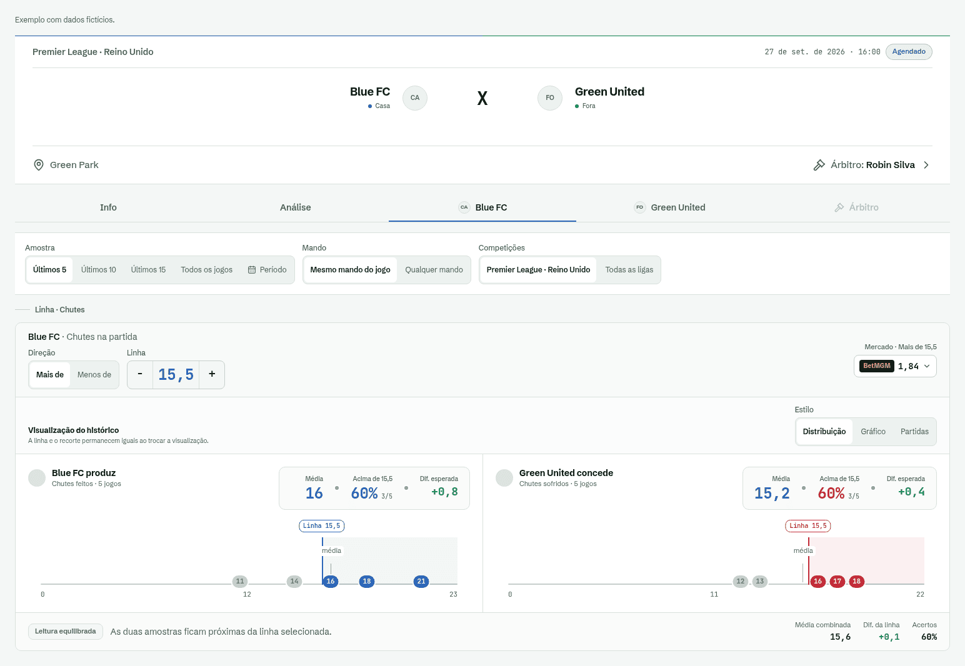
Task: Decrease the line with minus button
Action: coord(140,374)
